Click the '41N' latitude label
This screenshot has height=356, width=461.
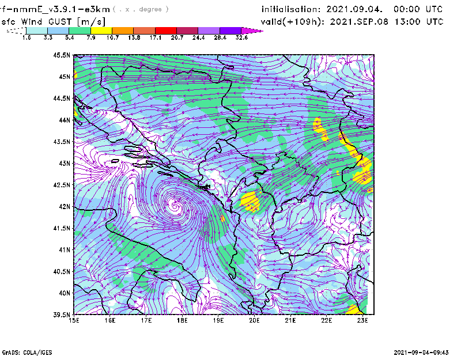65,249
